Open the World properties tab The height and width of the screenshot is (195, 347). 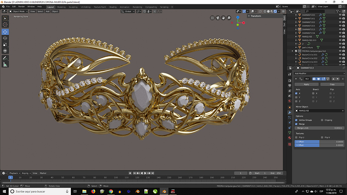[x=290, y=101]
